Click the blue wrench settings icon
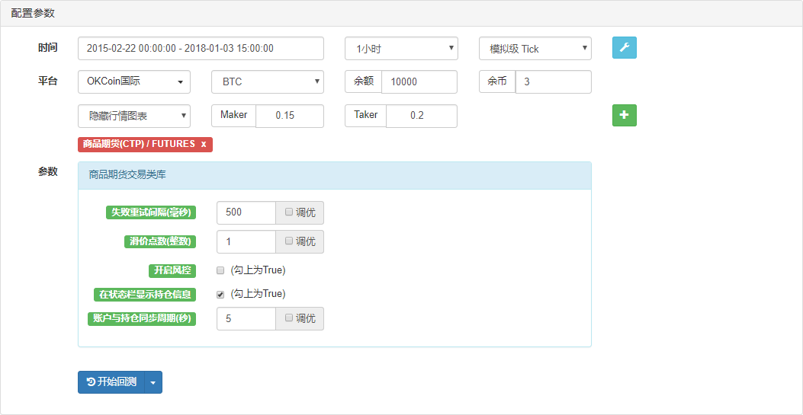This screenshot has width=803, height=415. coord(624,48)
